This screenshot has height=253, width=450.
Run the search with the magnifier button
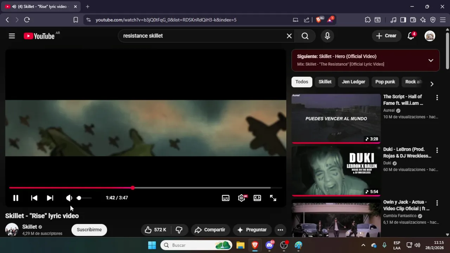click(305, 36)
